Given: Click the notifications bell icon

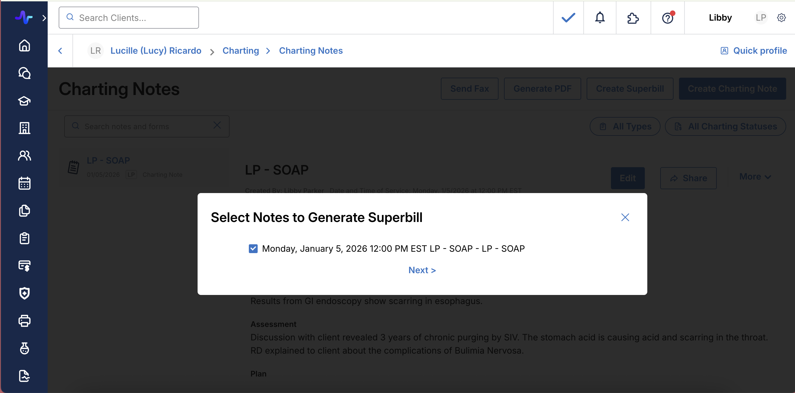Looking at the screenshot, I should point(600,18).
